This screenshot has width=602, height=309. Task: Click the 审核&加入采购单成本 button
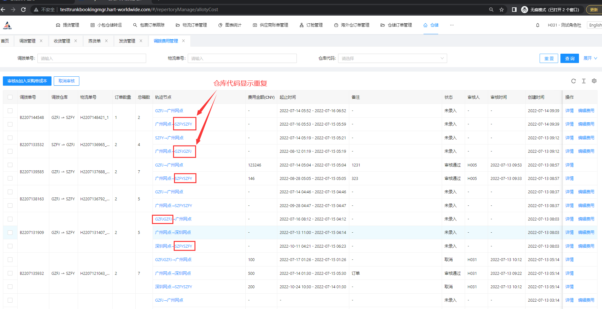pos(27,81)
